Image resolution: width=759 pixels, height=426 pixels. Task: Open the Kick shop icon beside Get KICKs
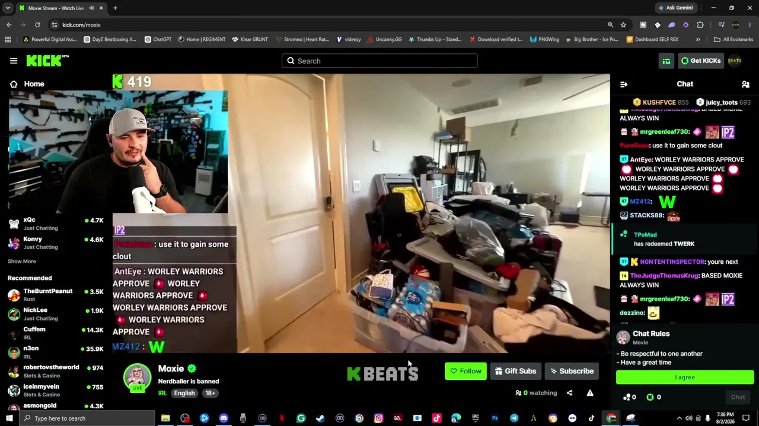coord(666,60)
